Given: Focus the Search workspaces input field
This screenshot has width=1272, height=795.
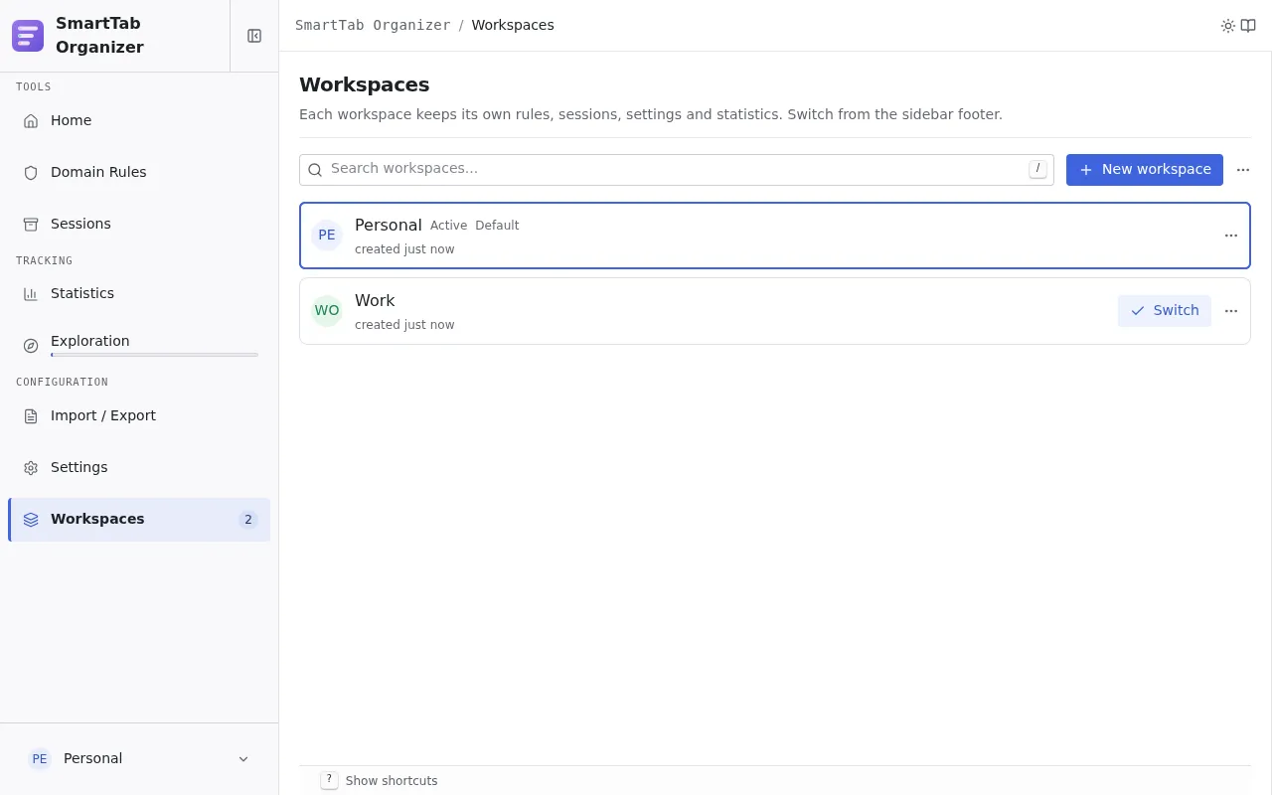Looking at the screenshot, I should 676,169.
